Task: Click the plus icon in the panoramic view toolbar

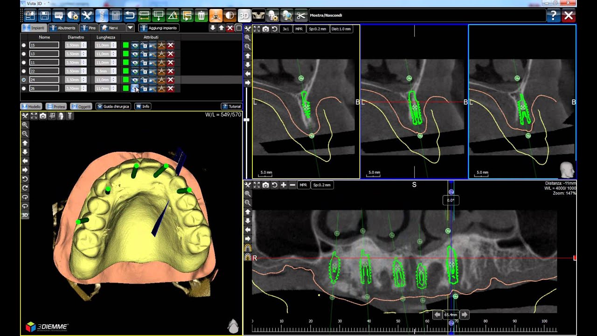Action: (283, 185)
